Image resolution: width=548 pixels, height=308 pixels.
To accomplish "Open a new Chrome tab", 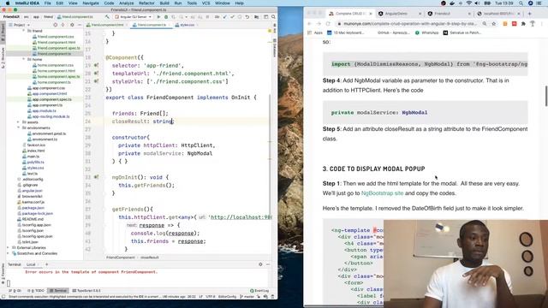I will tap(529, 14).
